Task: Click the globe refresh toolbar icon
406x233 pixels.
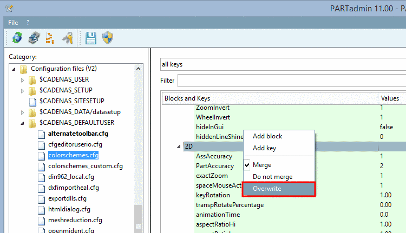Action: coord(17,38)
